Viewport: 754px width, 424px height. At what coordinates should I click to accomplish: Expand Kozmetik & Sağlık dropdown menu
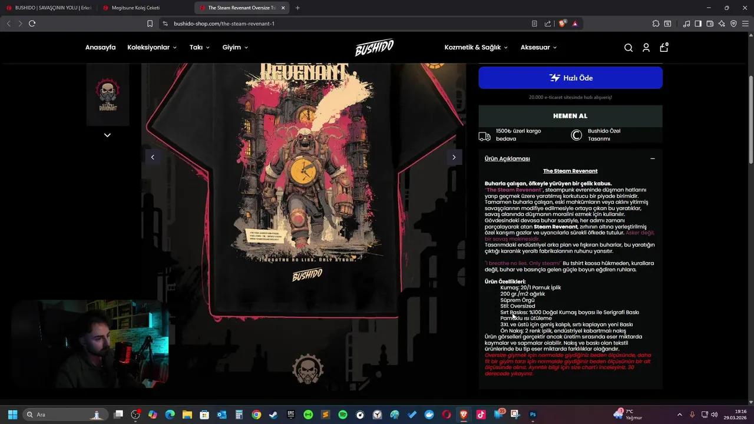[x=477, y=47]
